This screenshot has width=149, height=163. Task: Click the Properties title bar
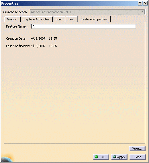(x=68, y=3)
